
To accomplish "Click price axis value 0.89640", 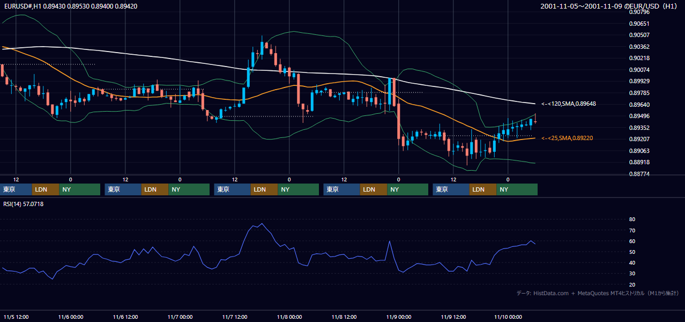I will (x=639, y=105).
